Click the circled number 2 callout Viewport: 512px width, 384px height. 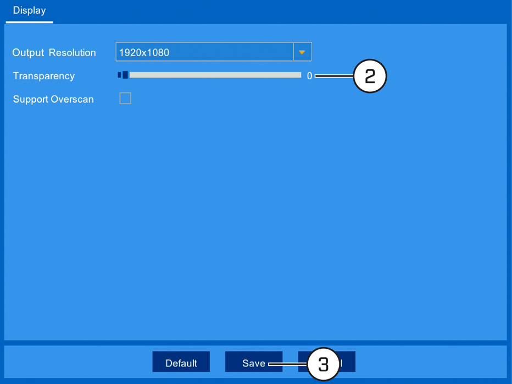(x=370, y=76)
